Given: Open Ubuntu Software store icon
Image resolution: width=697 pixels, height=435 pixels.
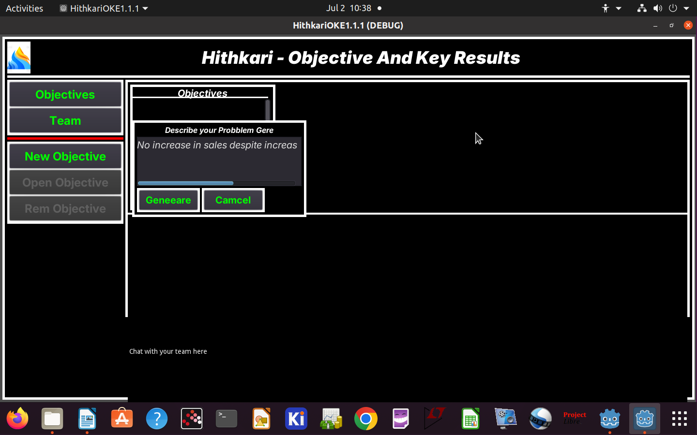Looking at the screenshot, I should [x=122, y=419].
